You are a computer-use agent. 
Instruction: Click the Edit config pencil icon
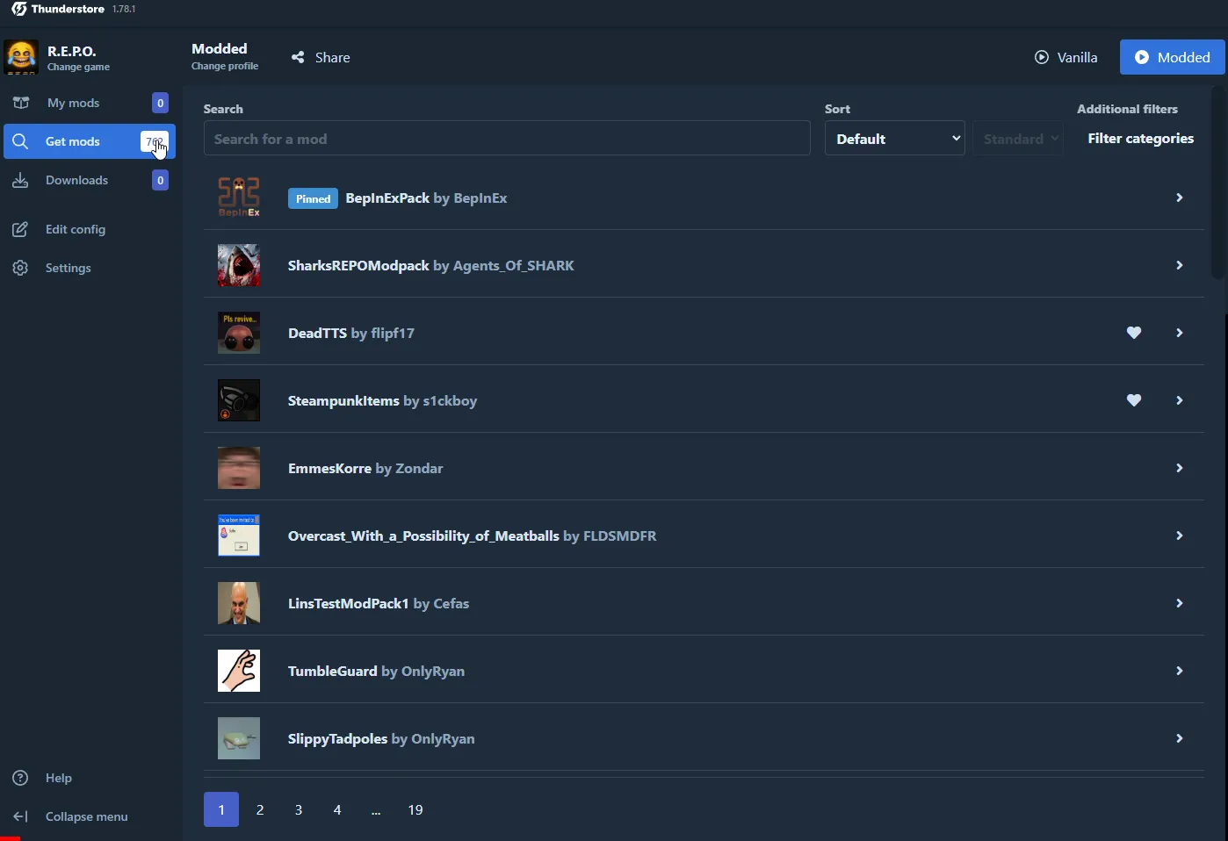(x=20, y=229)
